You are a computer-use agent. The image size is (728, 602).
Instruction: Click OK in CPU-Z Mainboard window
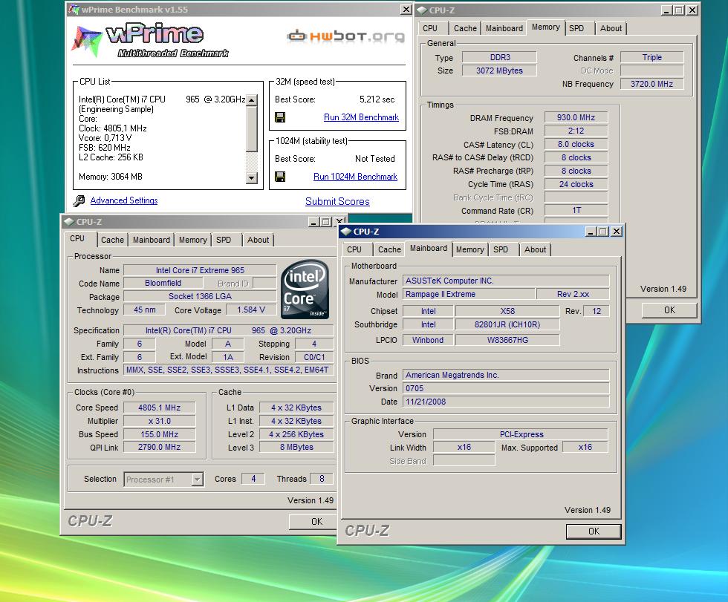pos(594,531)
